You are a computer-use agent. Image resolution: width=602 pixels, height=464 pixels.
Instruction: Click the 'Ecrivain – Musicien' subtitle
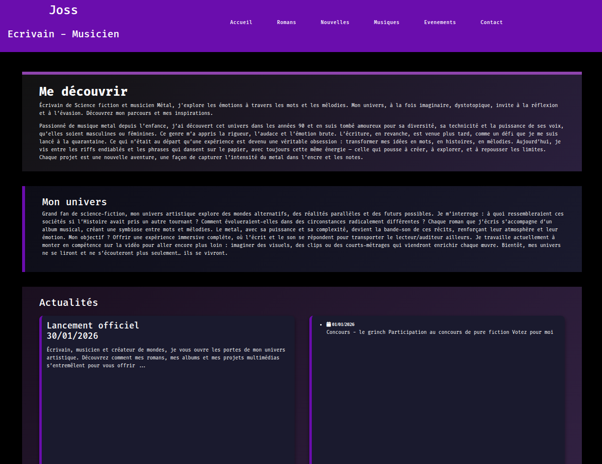pos(63,34)
